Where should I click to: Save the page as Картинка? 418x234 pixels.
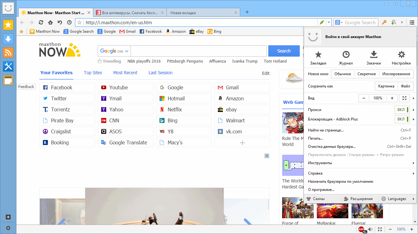[386, 86]
